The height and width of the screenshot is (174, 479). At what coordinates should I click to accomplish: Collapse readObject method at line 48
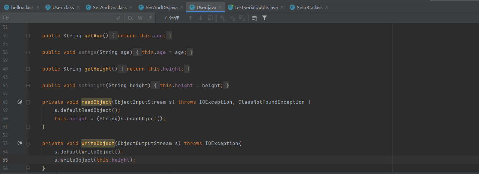(x=28, y=102)
